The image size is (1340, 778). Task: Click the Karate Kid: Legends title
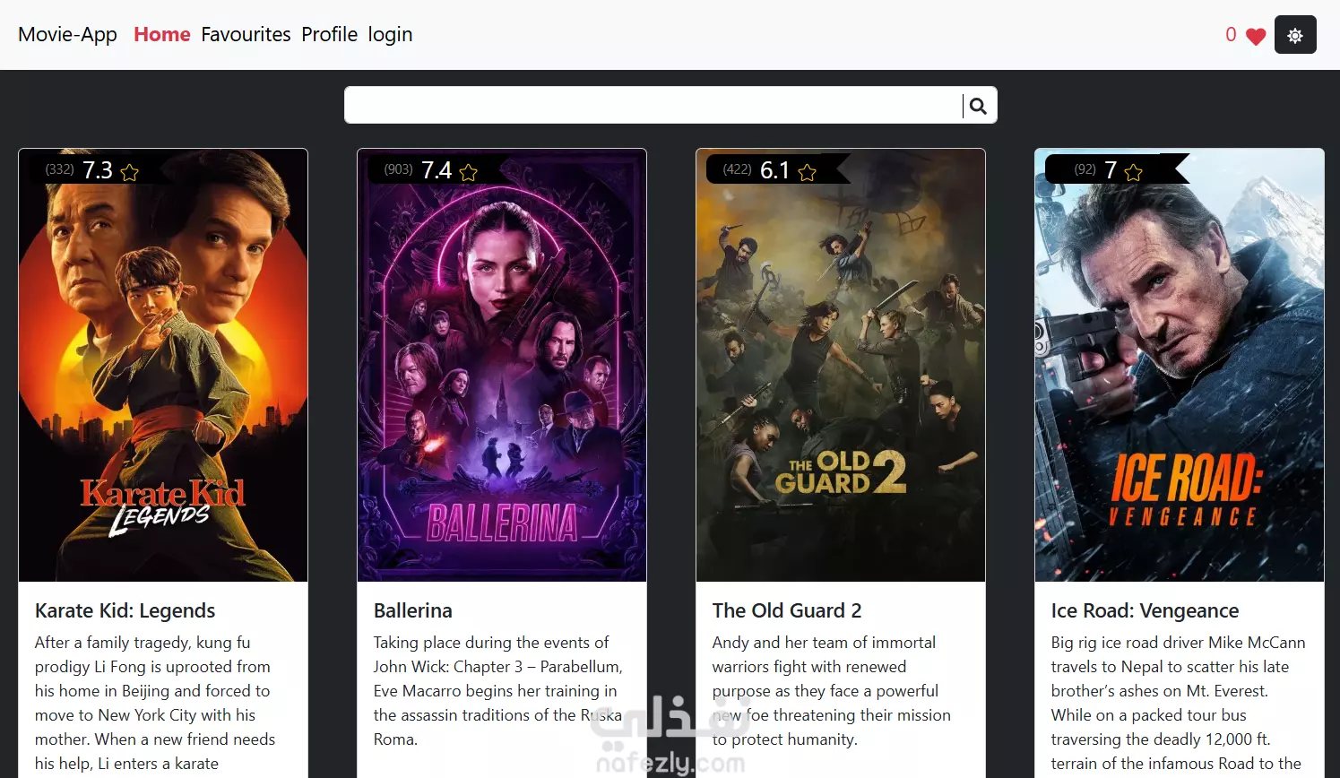[x=125, y=610]
